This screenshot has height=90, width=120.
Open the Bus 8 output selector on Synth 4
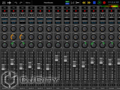tap(31, 23)
